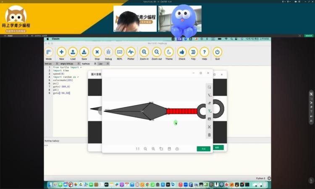This screenshot has width=315, height=189.
Task: Toggle the Plotter panel
Action: [x=131, y=52]
